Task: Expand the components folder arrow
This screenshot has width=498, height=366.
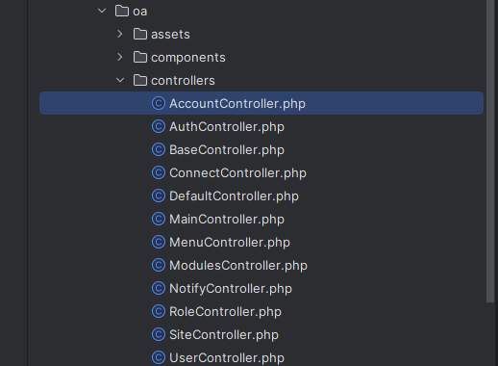Action: click(120, 57)
